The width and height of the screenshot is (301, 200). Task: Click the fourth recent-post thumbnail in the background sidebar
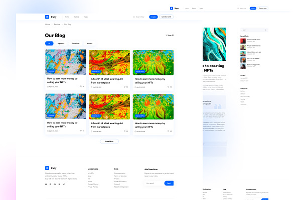pos(243,60)
